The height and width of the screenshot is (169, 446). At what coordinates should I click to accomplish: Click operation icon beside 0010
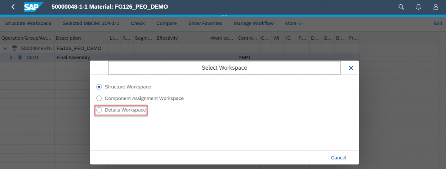pyautogui.click(x=20, y=57)
